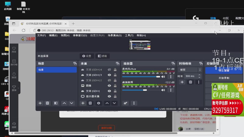Unlock 显示器采集 source lock
This screenshot has height=137, width=244.
[x=115, y=96]
